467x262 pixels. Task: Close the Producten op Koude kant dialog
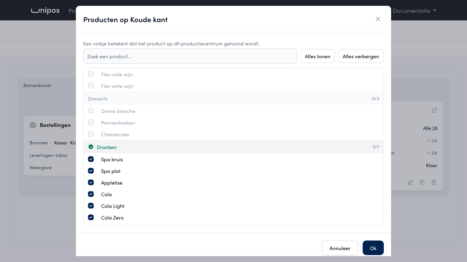[x=378, y=19]
